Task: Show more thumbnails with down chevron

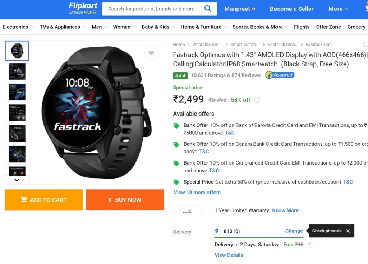Action: 17,180
